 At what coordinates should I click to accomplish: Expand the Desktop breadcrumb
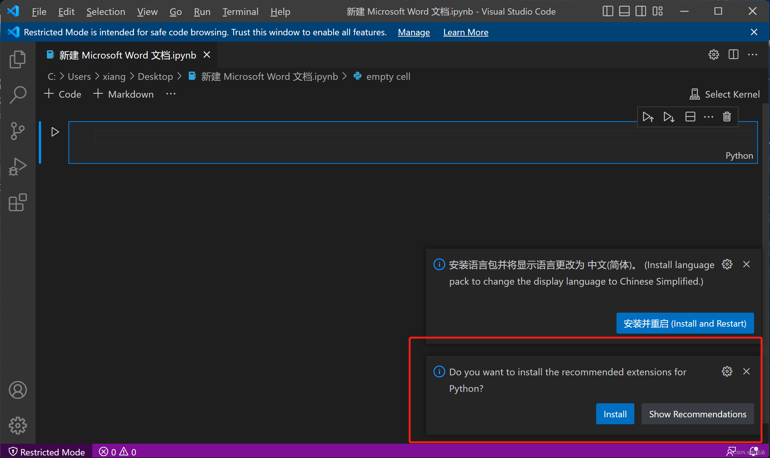coord(155,77)
